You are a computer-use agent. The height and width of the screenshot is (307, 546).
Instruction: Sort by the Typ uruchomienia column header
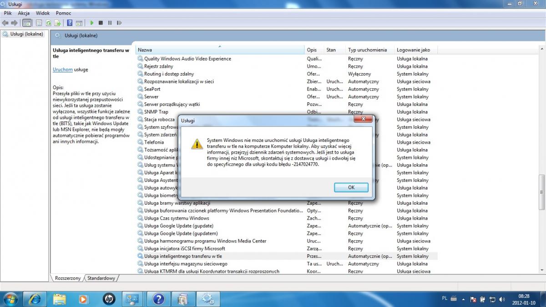coord(370,50)
